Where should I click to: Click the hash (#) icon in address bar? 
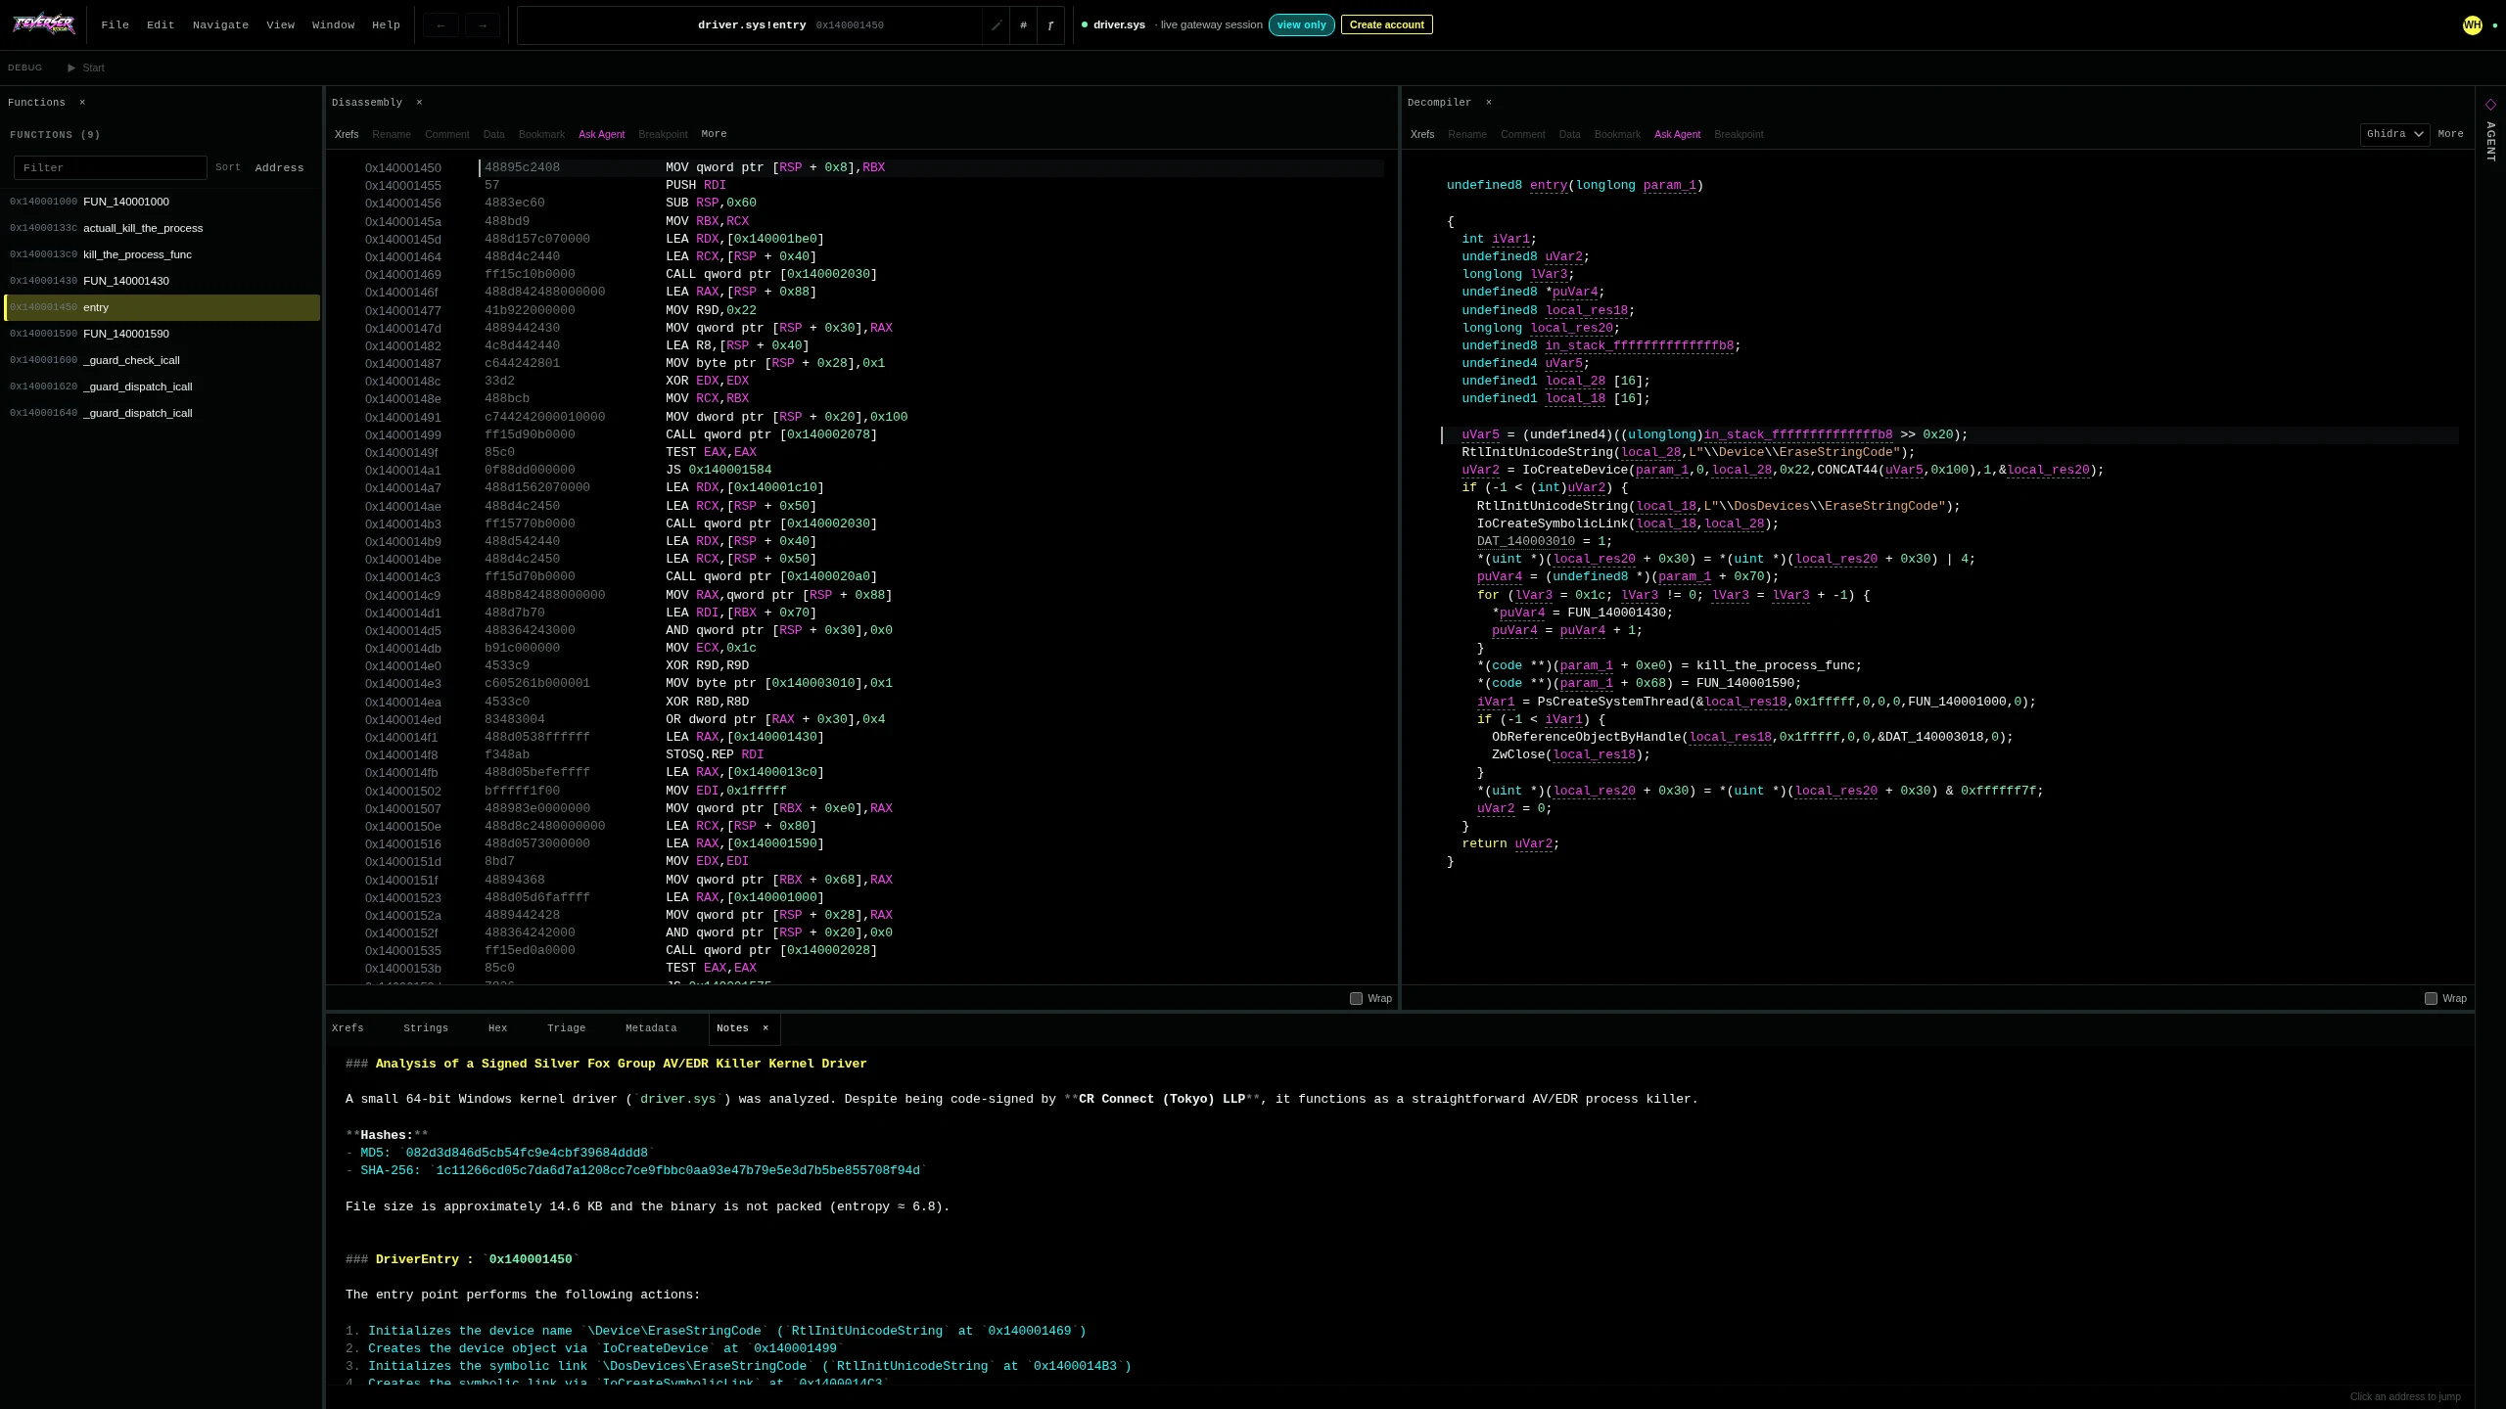pos(1023,25)
